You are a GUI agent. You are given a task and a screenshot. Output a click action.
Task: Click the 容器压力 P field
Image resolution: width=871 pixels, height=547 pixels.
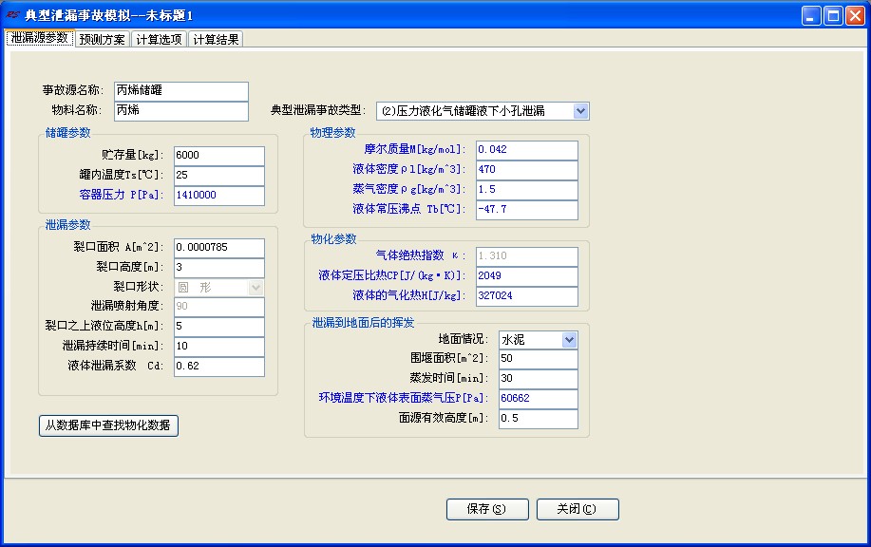pyautogui.click(x=219, y=196)
